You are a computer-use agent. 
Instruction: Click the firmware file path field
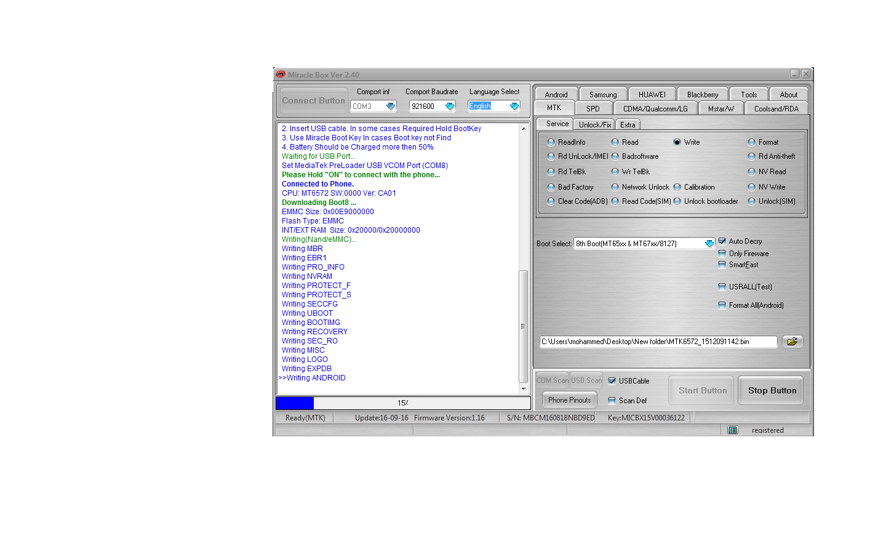(658, 342)
